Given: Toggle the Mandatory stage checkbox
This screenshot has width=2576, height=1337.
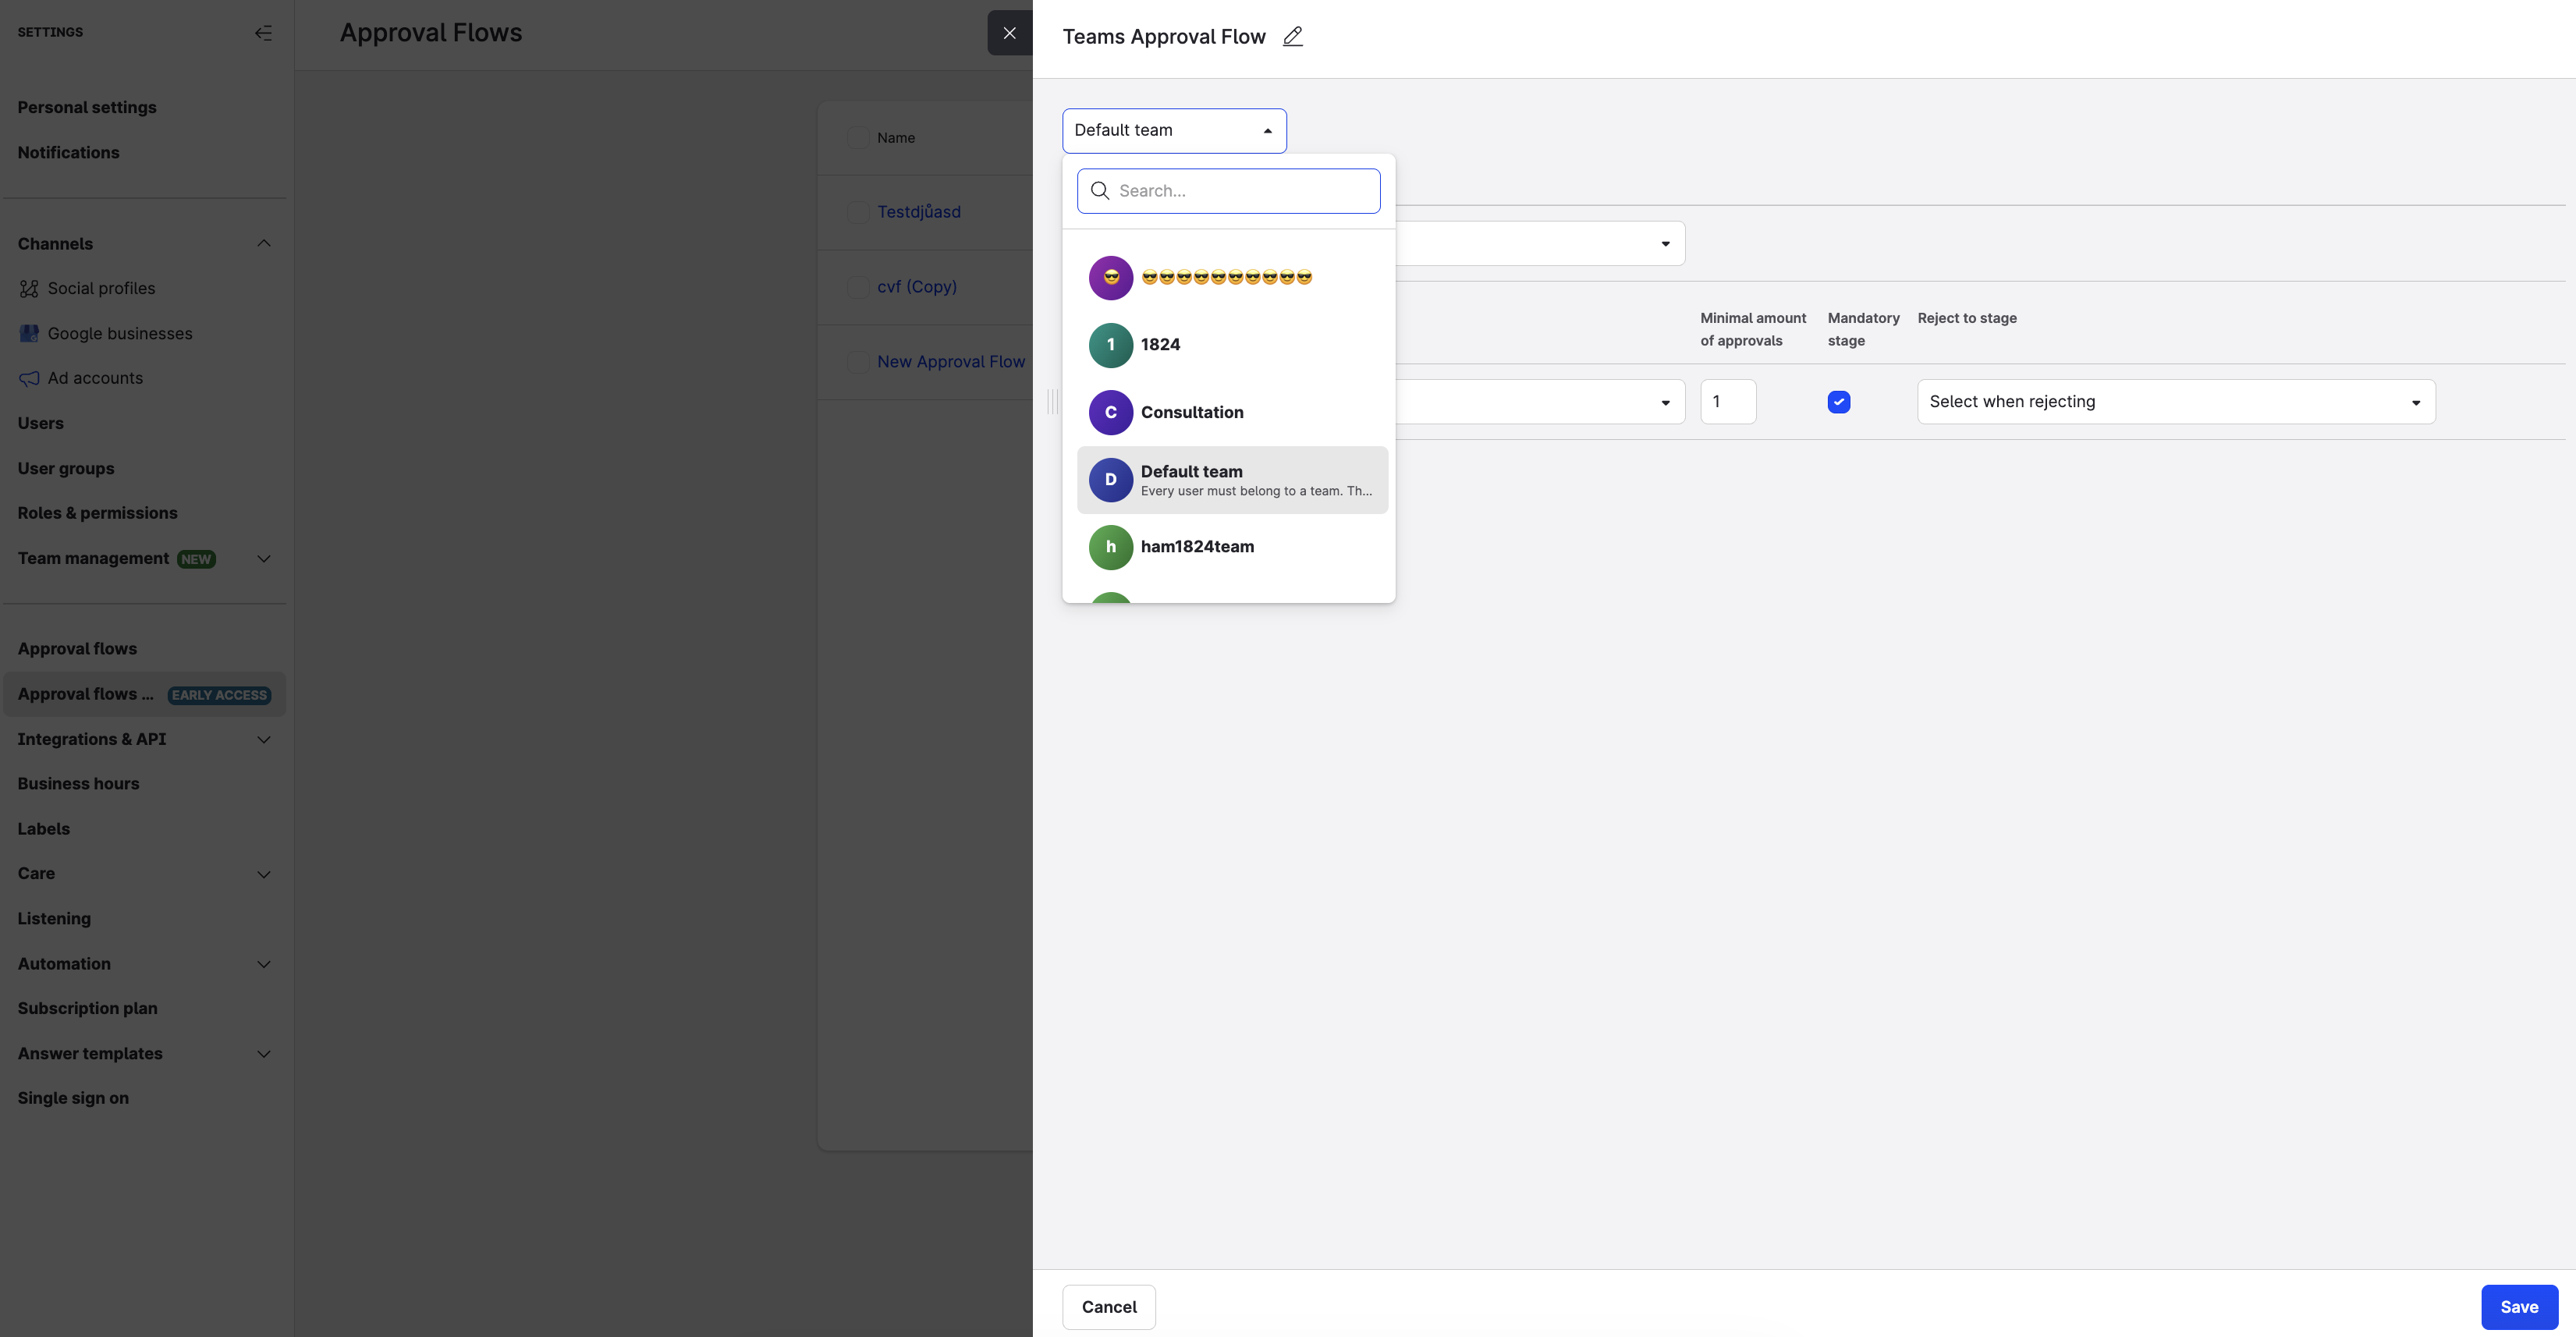Looking at the screenshot, I should (1838, 402).
